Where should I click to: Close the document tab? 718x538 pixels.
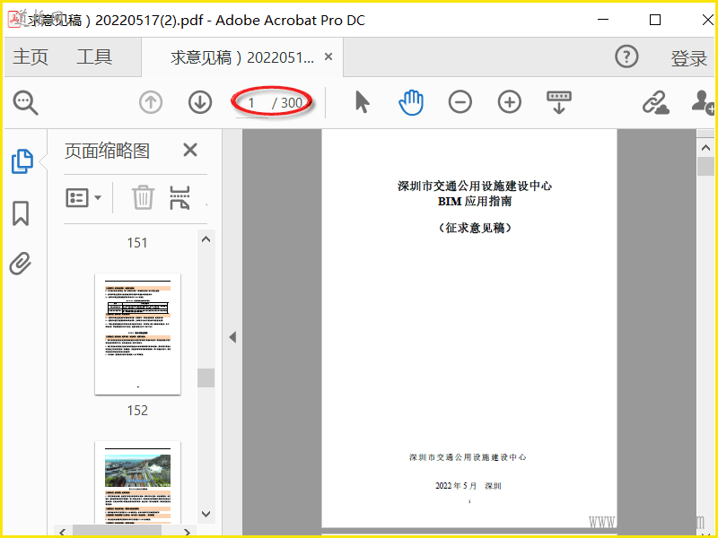(328, 56)
